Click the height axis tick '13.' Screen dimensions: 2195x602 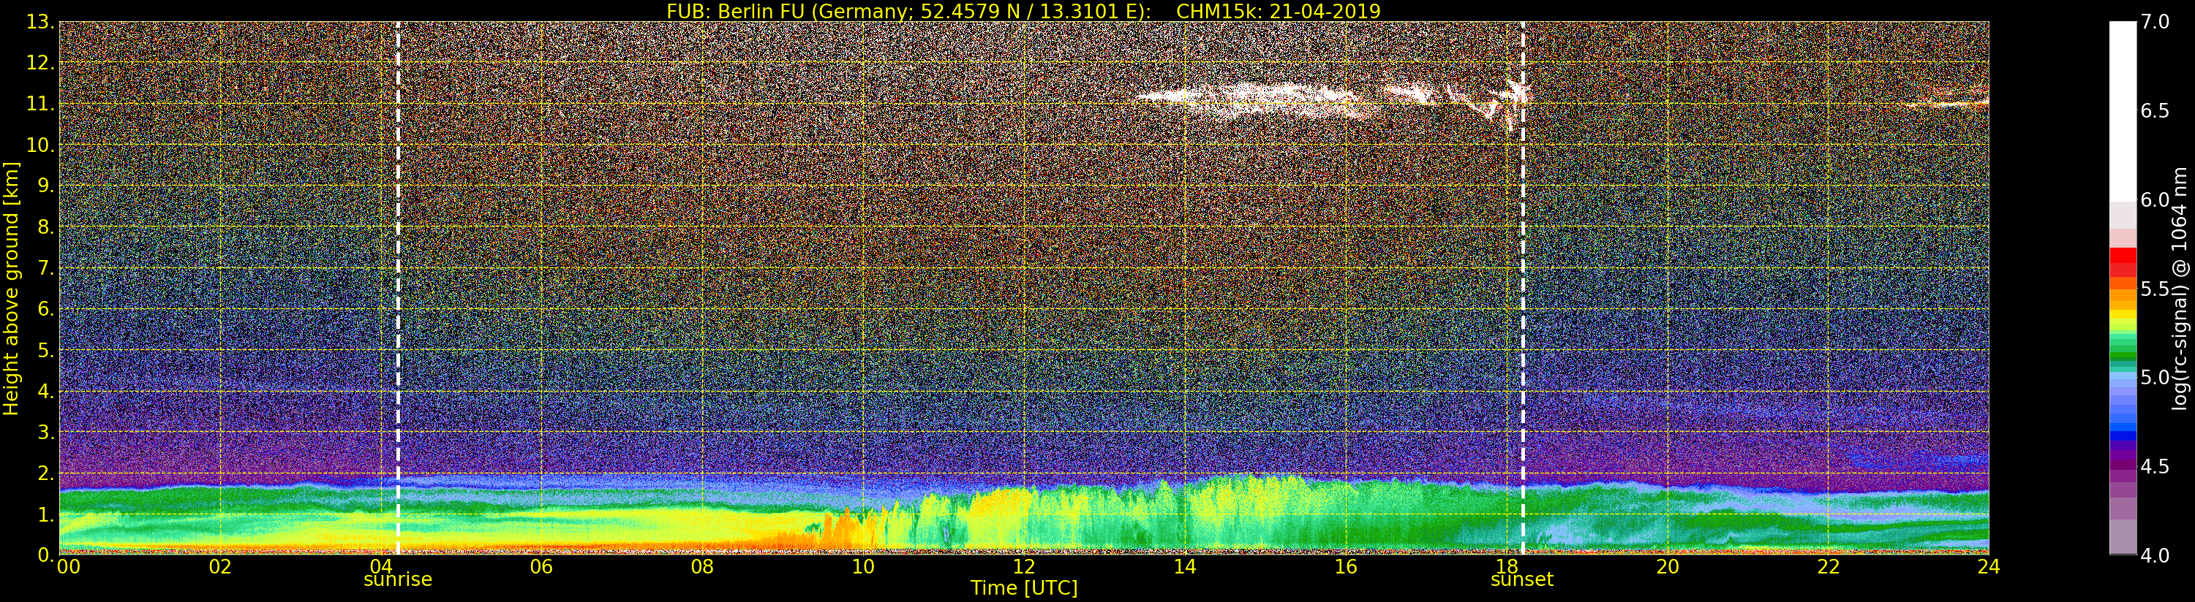(x=40, y=22)
